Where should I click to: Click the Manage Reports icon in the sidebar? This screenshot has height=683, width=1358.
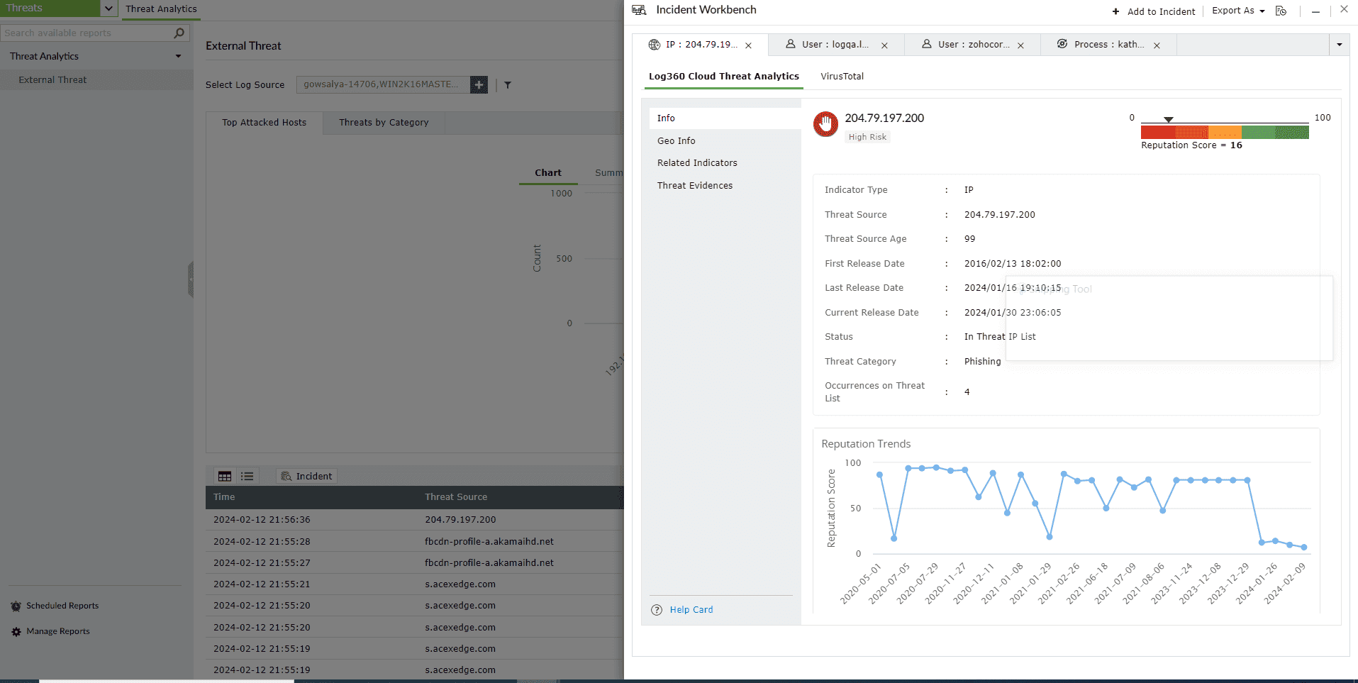click(x=15, y=631)
